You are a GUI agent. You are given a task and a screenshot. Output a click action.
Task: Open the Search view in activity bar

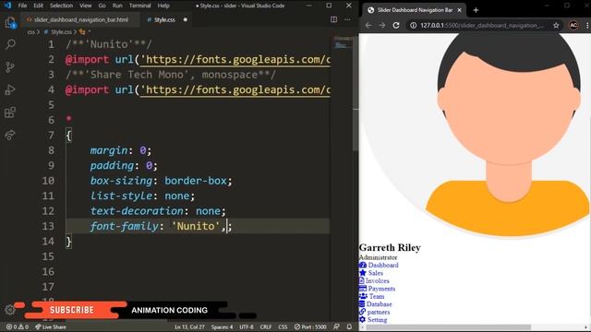[10, 44]
